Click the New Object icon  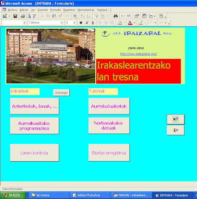pyautogui.click(x=151, y=16)
